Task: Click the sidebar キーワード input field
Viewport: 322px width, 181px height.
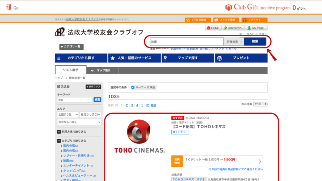Action: click(x=75, y=100)
